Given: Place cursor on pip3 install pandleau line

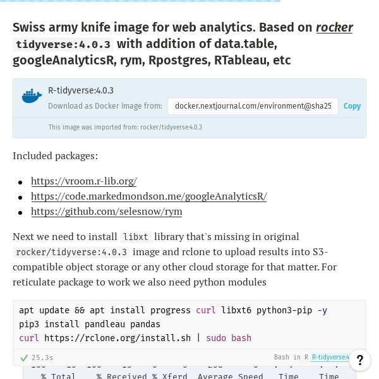Looking at the screenshot, I should click(x=90, y=324).
